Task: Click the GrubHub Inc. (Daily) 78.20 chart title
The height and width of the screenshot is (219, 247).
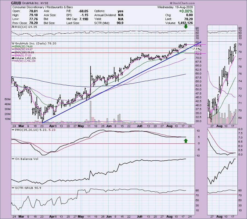Action: pos(36,44)
